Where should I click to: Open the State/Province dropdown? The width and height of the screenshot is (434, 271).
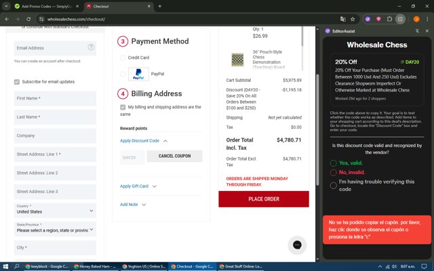(55, 229)
